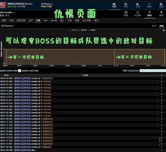Click orange class icon in 00:00:24.216 row
The image size is (166, 152).
coord(41,94)
